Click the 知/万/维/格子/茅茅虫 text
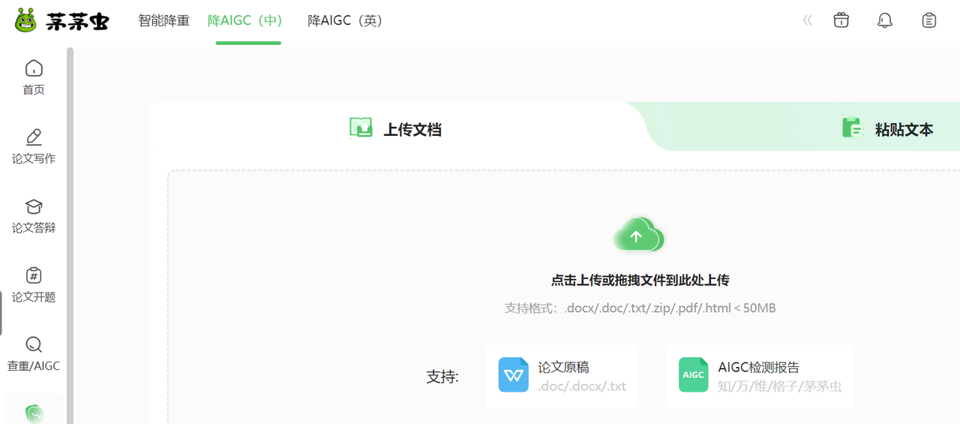This screenshot has height=424, width=960. pyautogui.click(x=780, y=386)
